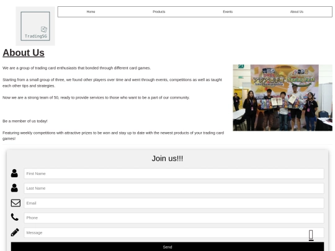Image resolution: width=335 pixels, height=251 pixels.
Task: Click into the Message text field
Action: point(174,232)
